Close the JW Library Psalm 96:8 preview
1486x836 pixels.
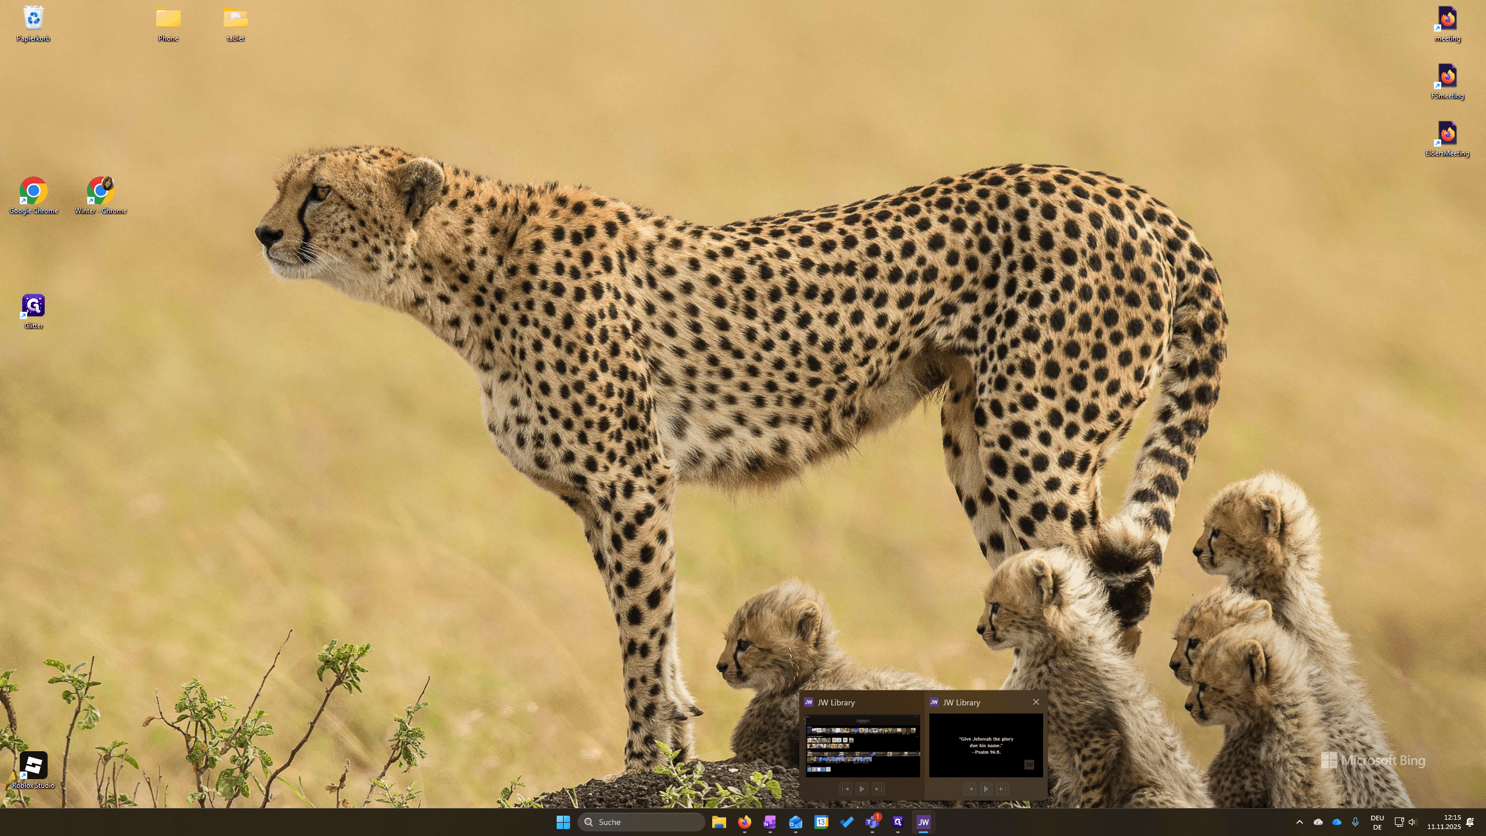(1036, 702)
